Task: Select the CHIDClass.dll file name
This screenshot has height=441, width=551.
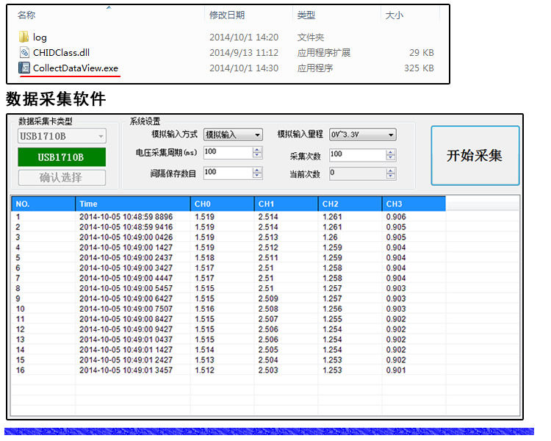Action: click(x=61, y=53)
